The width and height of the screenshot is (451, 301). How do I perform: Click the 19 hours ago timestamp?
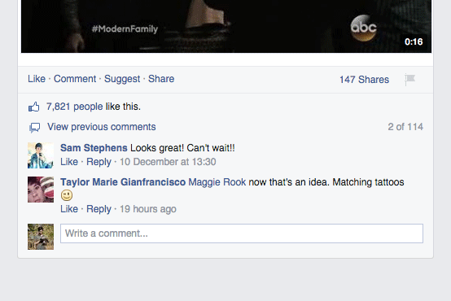148,209
